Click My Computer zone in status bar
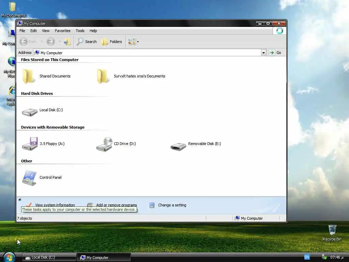Viewport: 349px width, 262px height. pos(249,218)
